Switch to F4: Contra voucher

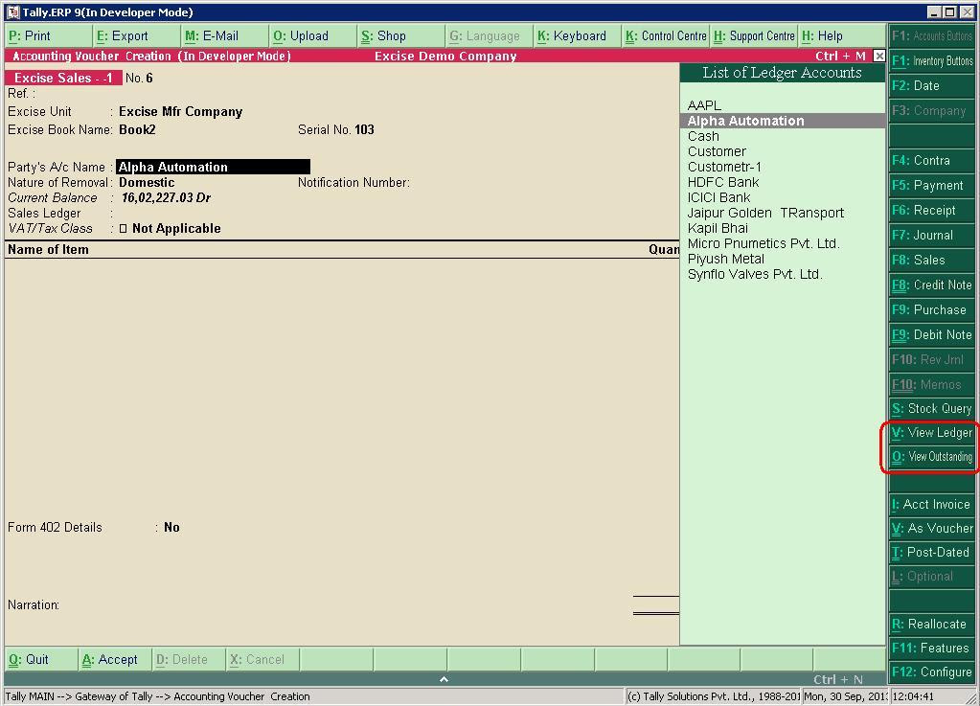[x=931, y=161]
